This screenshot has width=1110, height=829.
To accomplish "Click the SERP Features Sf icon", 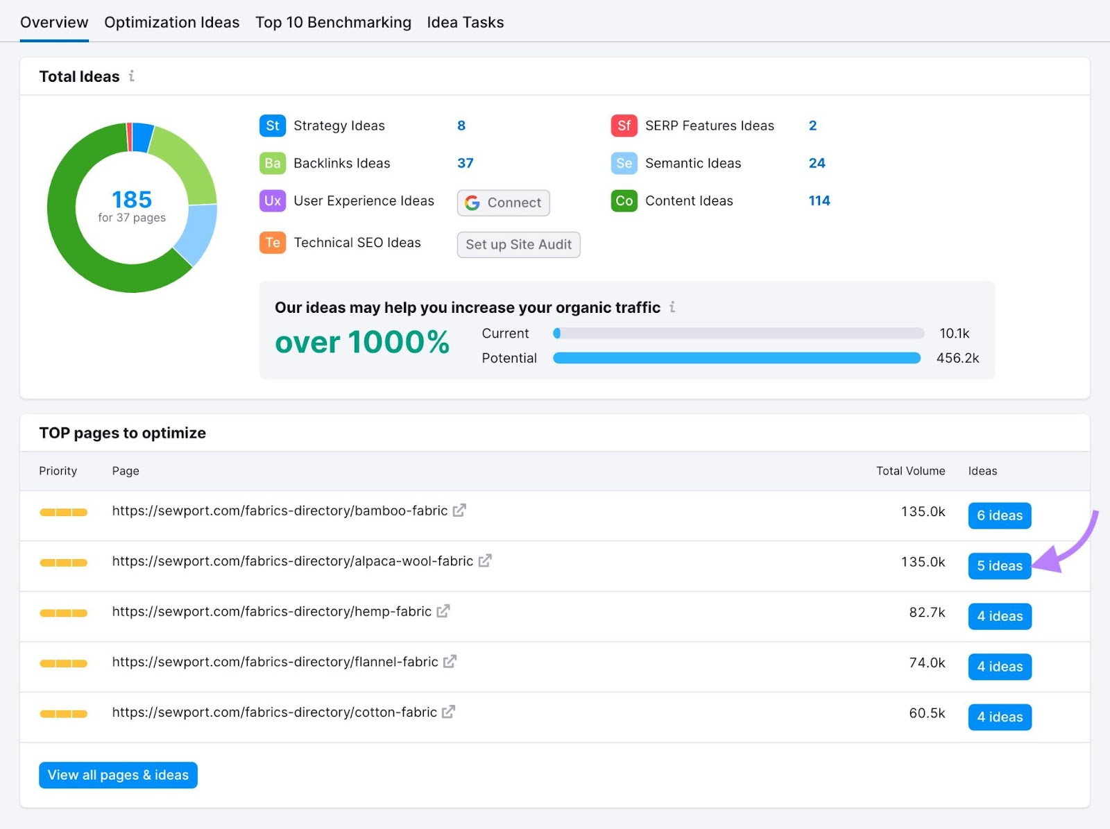I will click(624, 126).
